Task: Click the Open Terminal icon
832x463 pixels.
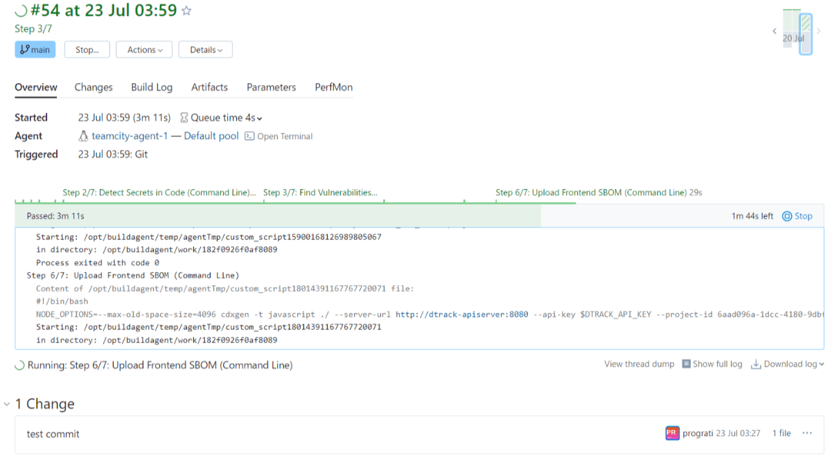Action: click(250, 136)
